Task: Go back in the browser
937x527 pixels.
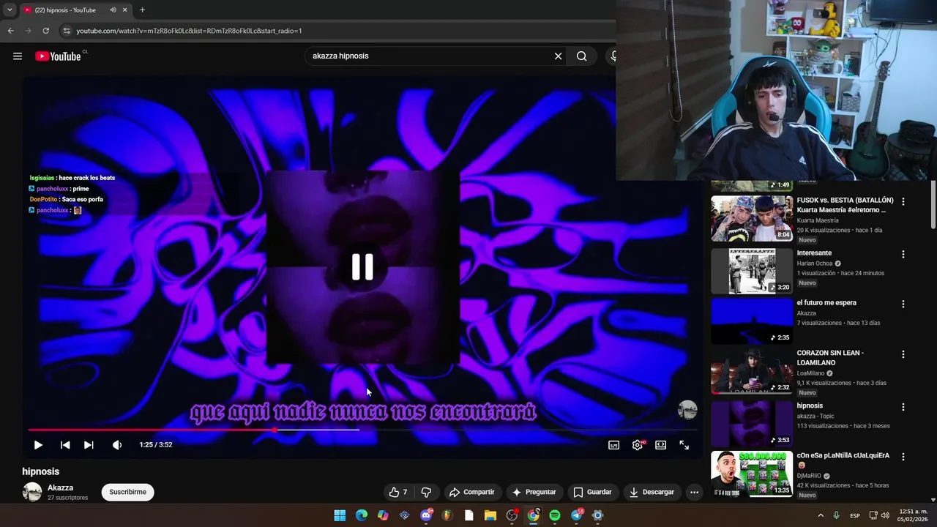Action: (x=10, y=31)
